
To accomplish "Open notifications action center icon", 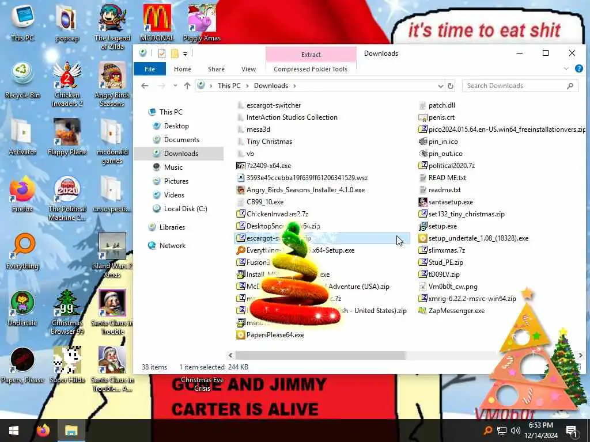I will click(571, 430).
